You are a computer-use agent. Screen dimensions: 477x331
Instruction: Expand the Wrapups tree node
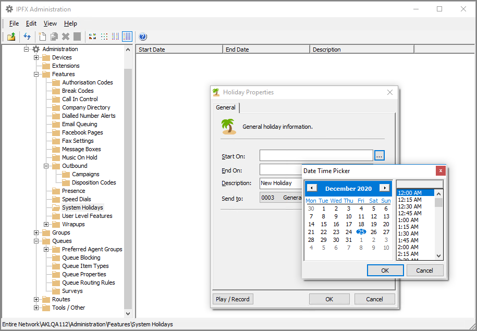[x=46, y=224]
